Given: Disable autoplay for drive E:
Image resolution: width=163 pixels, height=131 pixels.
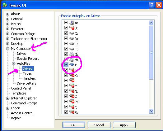Looking at the screenshot, I should tap(66, 44).
